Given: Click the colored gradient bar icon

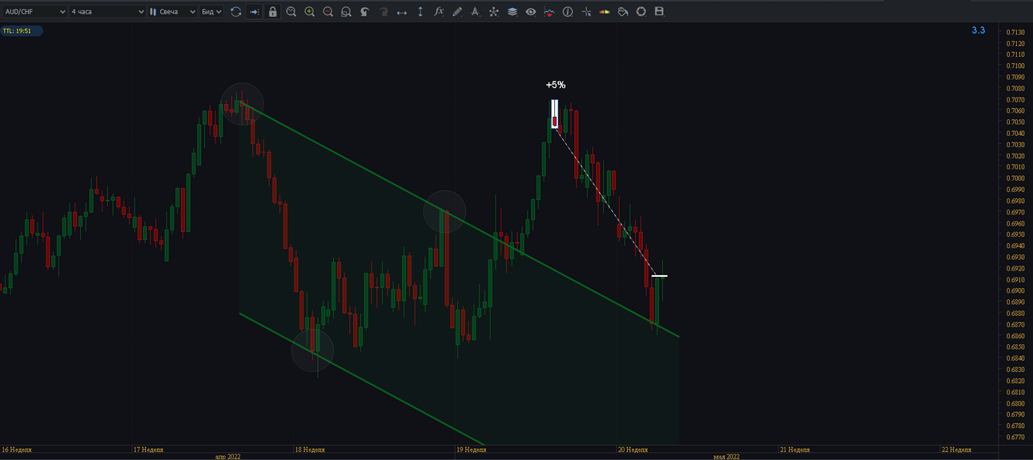Looking at the screenshot, I should [x=605, y=12].
